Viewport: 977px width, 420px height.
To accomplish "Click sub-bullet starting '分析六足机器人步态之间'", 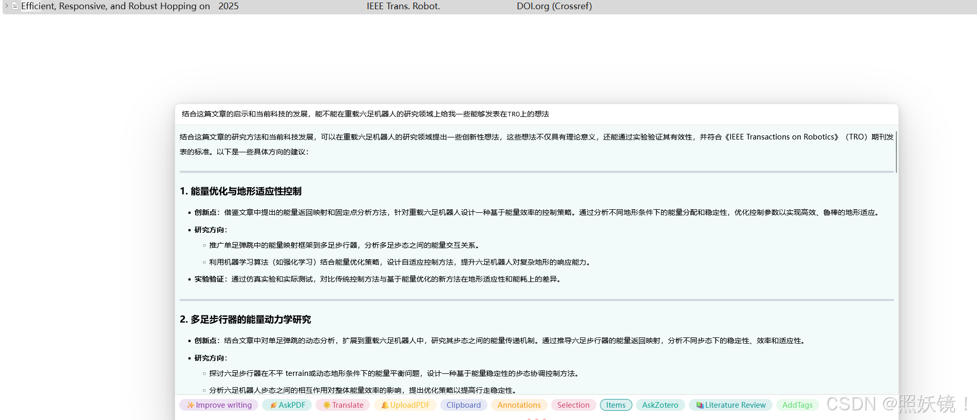I will point(363,390).
